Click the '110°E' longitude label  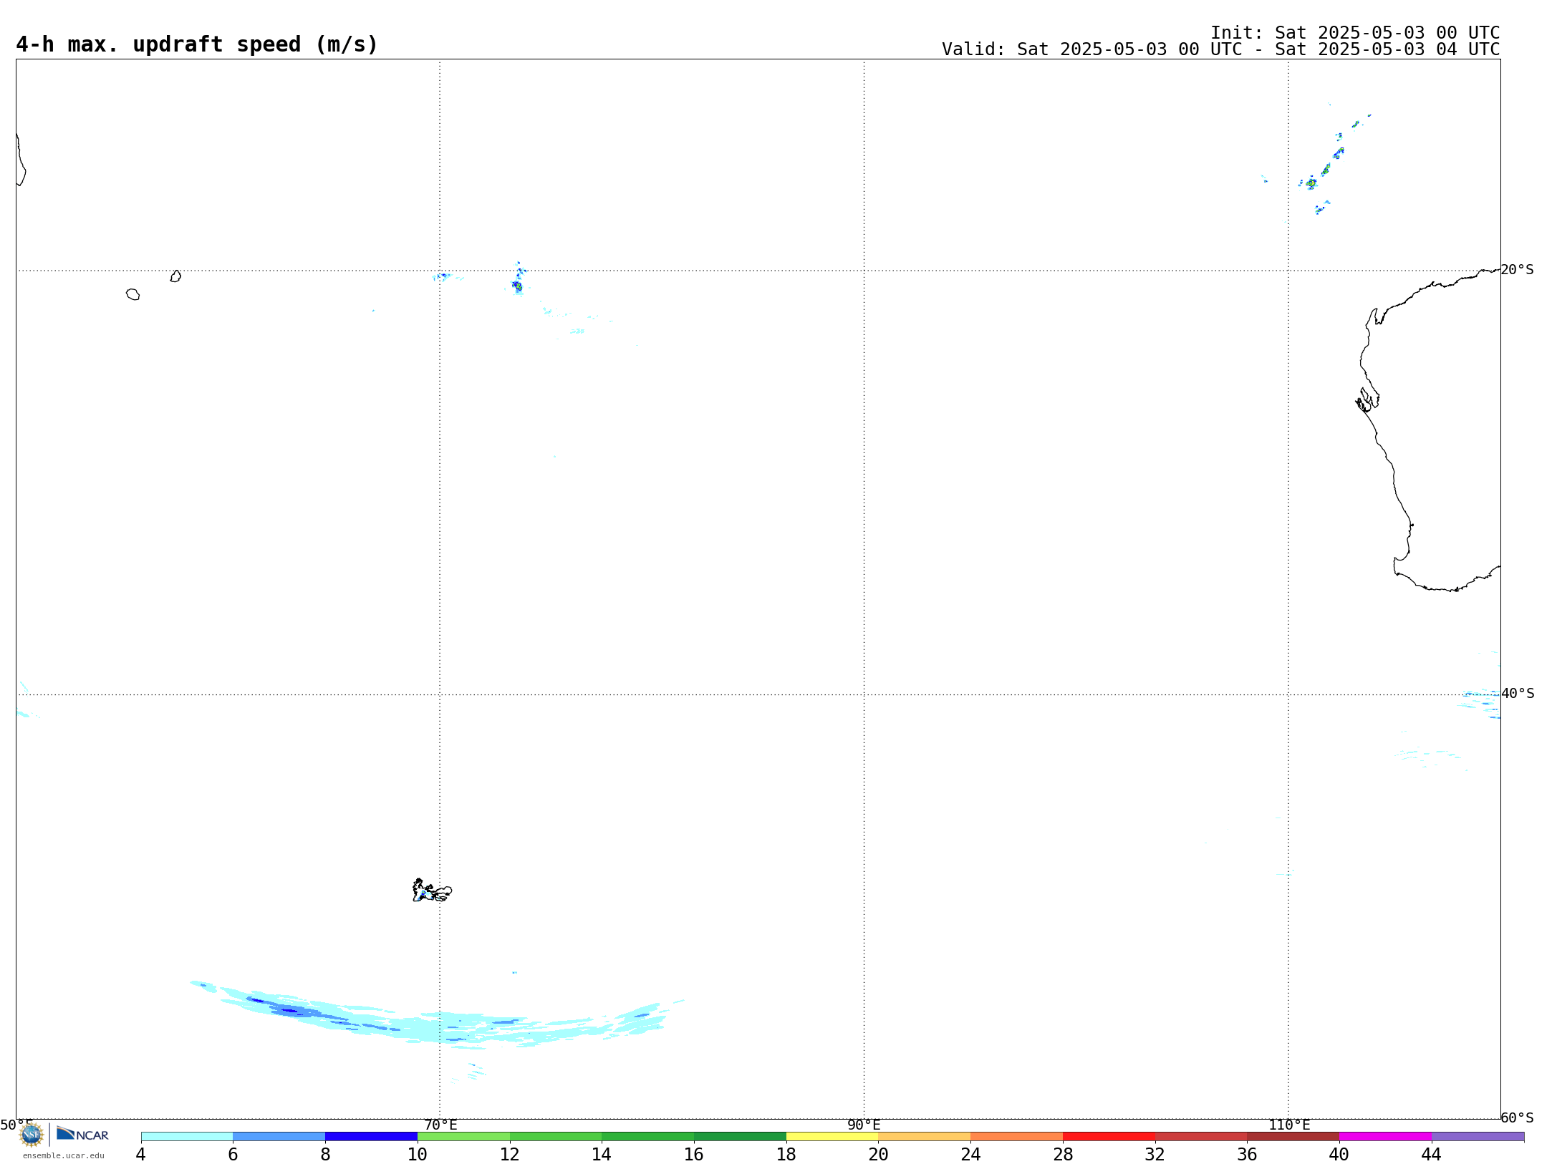tap(1289, 1125)
